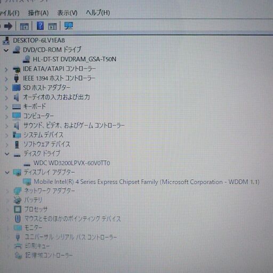Click the IEEE 1394 ホスト コントローラー icon
This screenshot has width=273, height=273.
coord(17,78)
